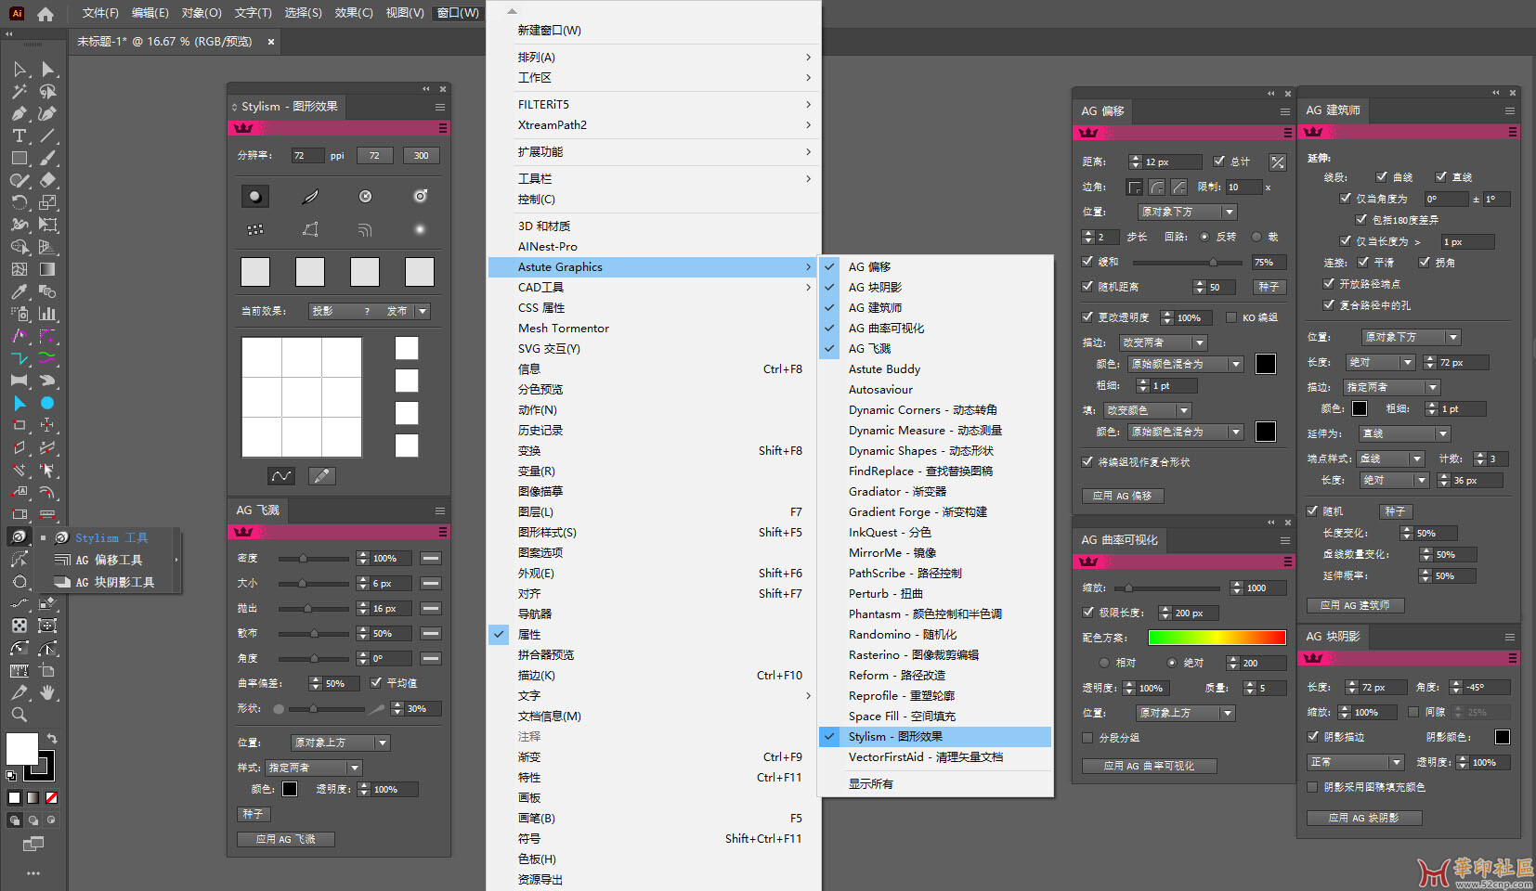Choose Stylism 工具 from the flyout
The width and height of the screenshot is (1536, 891).
pyautogui.click(x=110, y=537)
